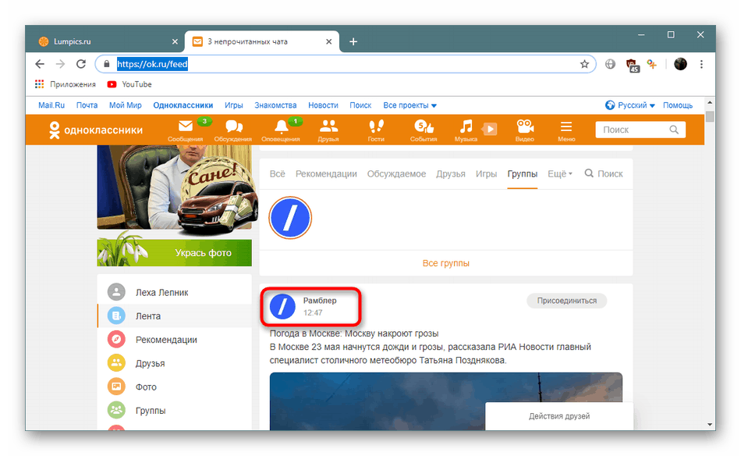Click the large Рамблер group avatar

(x=290, y=218)
